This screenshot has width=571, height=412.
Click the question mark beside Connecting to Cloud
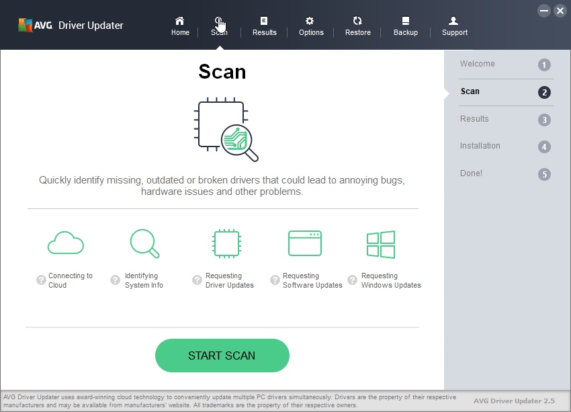pos(41,280)
